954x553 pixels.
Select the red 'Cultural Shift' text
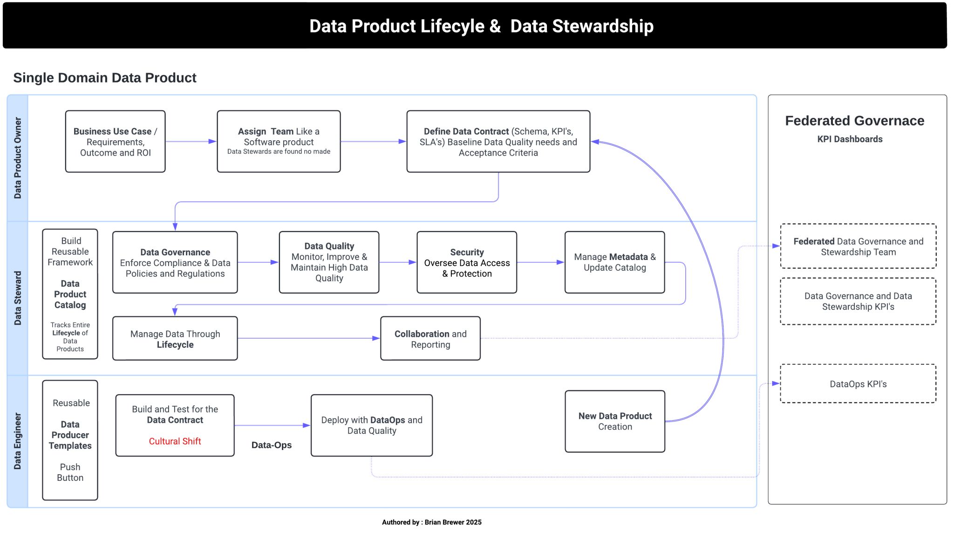click(175, 441)
